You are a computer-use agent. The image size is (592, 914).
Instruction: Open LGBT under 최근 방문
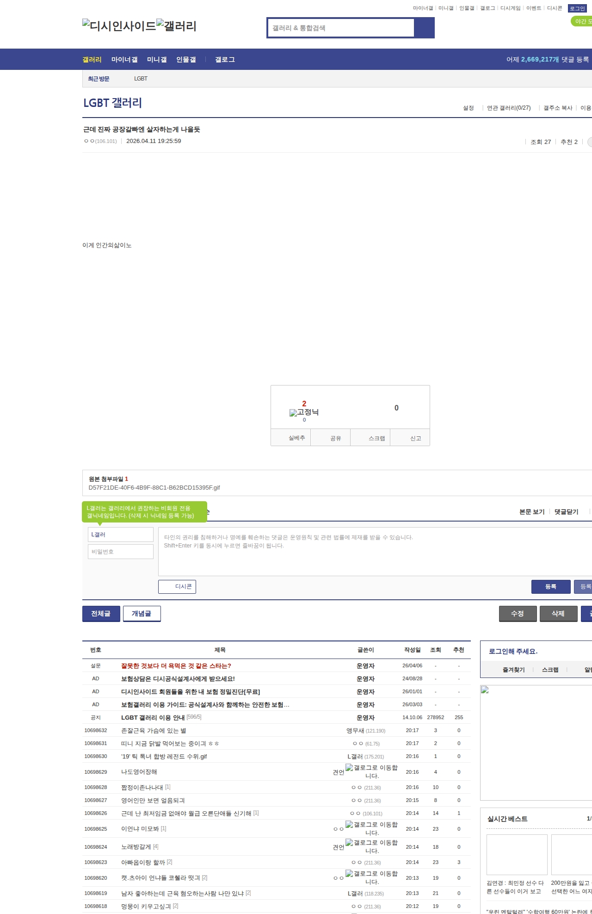(x=141, y=79)
